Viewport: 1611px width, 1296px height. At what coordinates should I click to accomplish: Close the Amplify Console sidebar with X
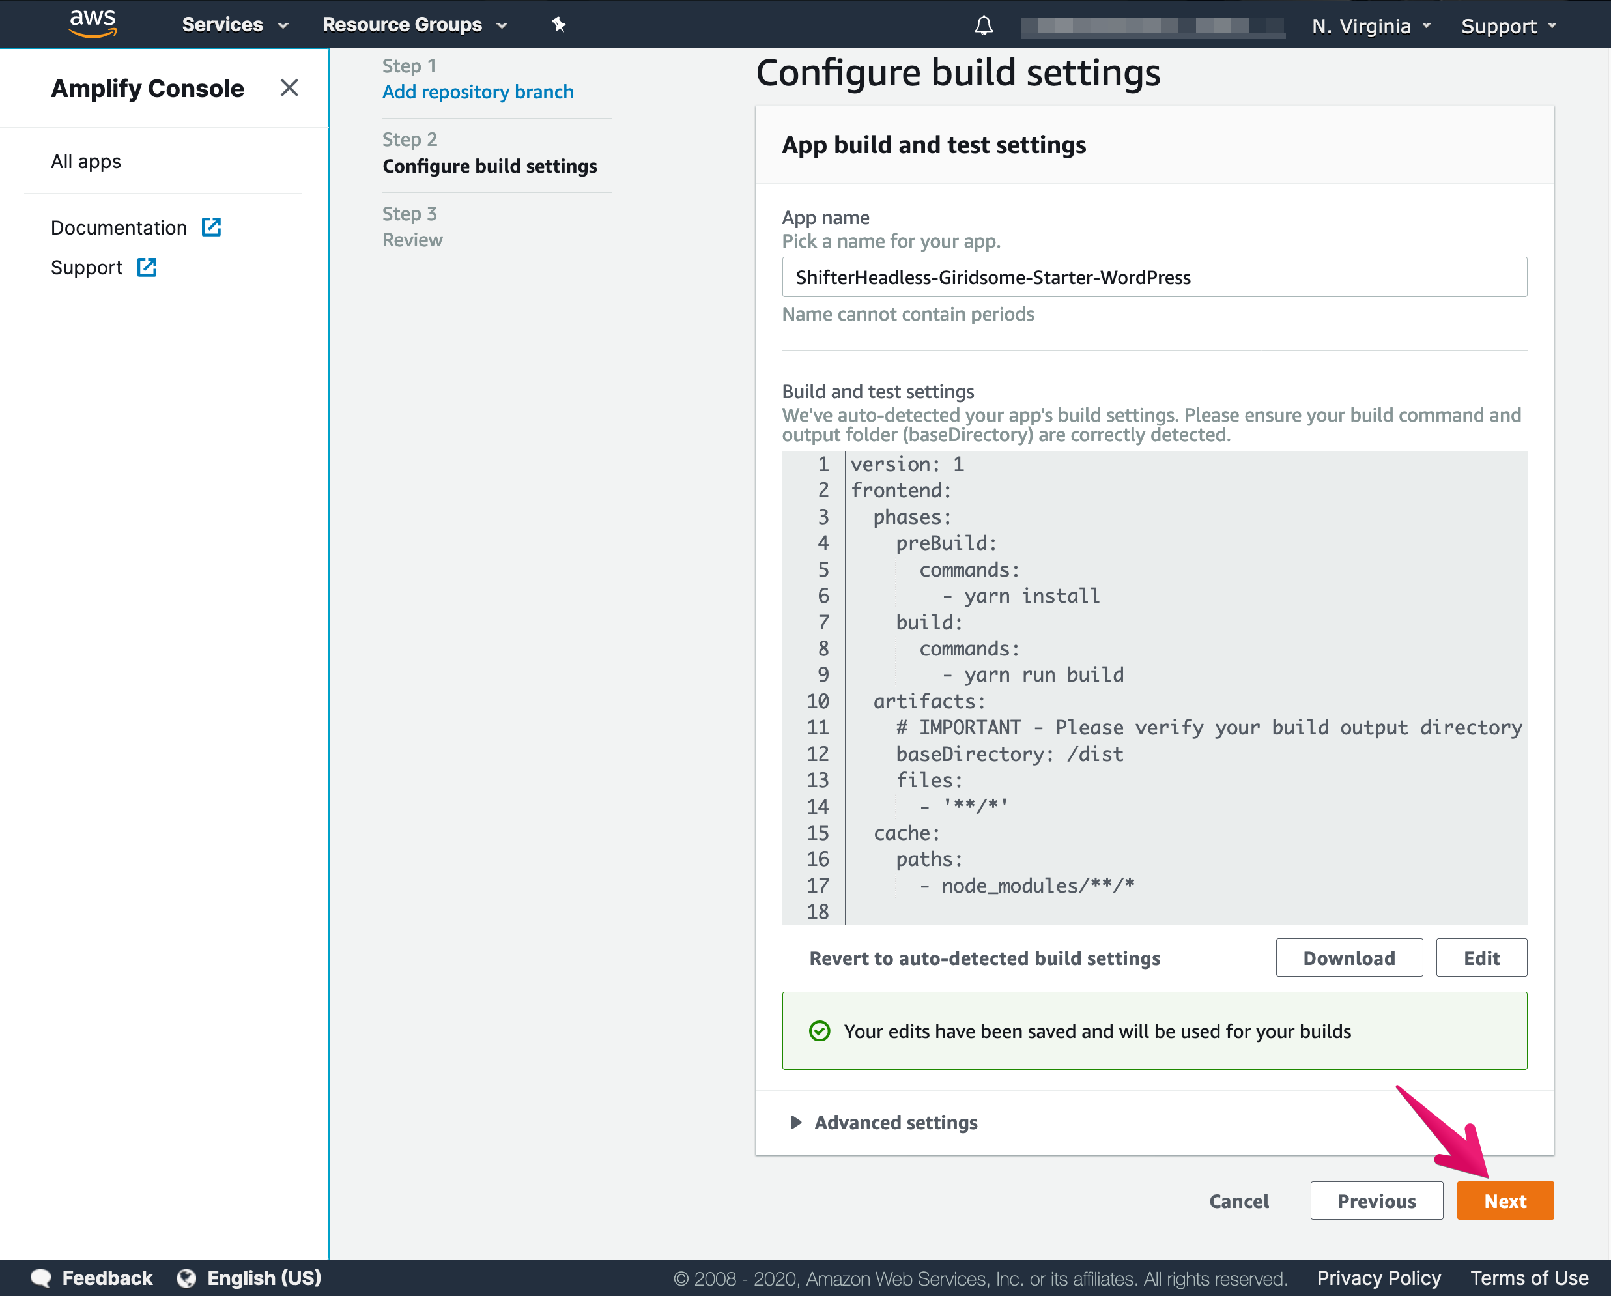click(x=289, y=88)
